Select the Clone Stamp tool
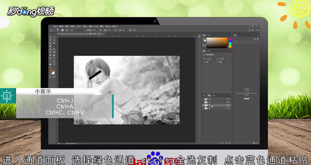The width and height of the screenshot is (311, 165). click(x=50, y=49)
